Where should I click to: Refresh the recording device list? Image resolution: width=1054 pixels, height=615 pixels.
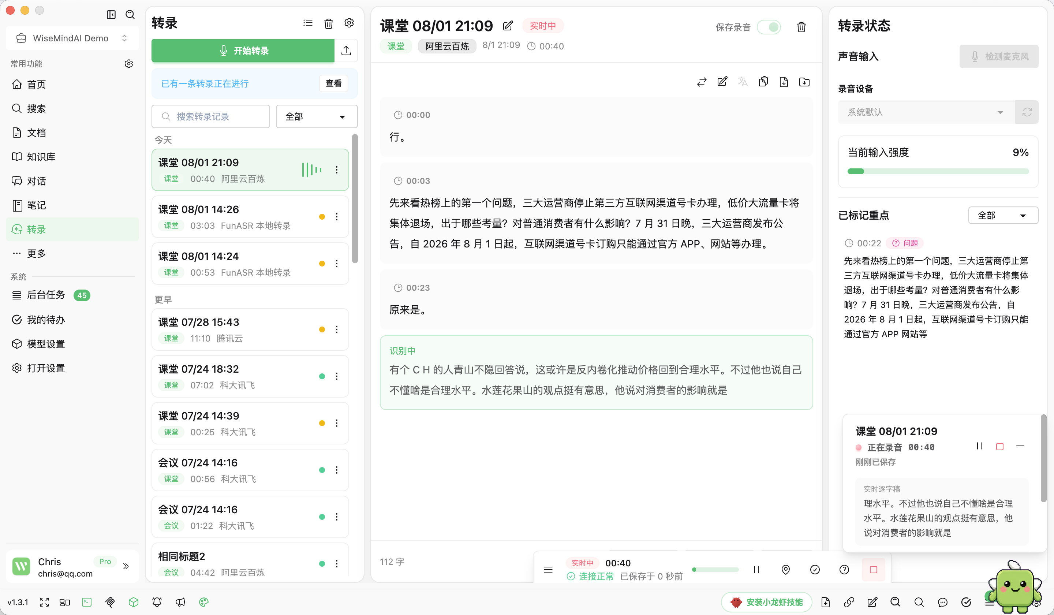1027,112
